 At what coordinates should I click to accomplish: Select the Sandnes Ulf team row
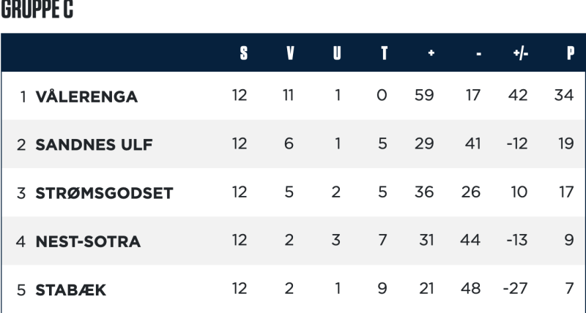pos(294,144)
